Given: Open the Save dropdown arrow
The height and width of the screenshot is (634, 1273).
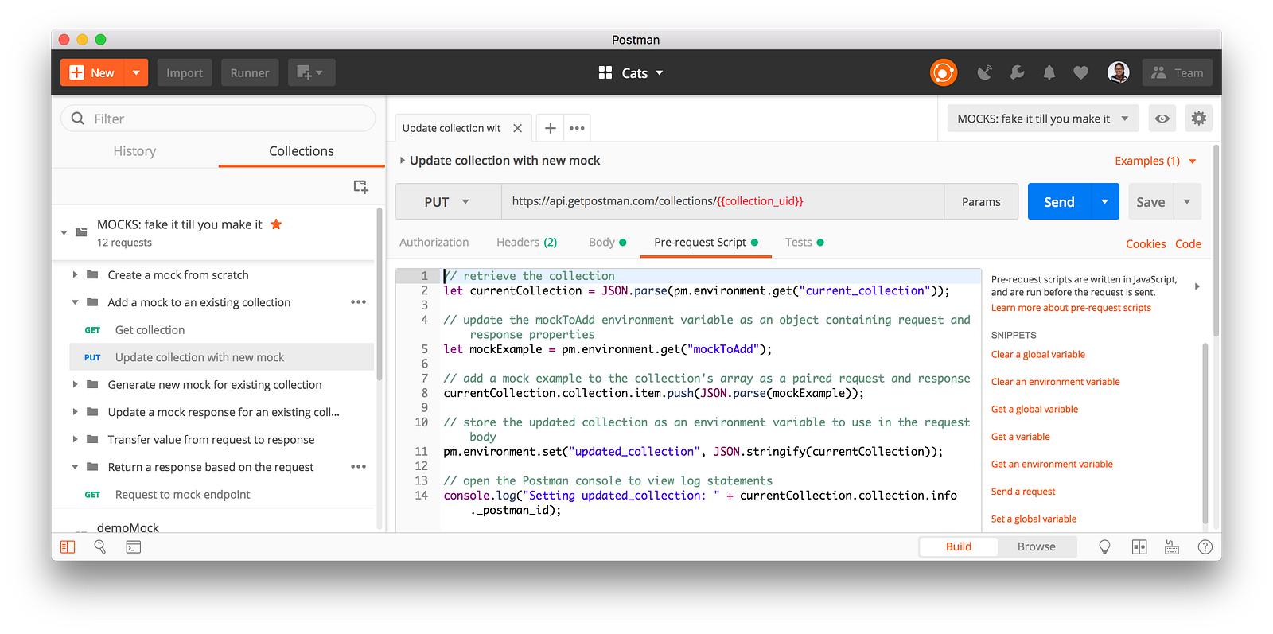Looking at the screenshot, I should (1188, 202).
